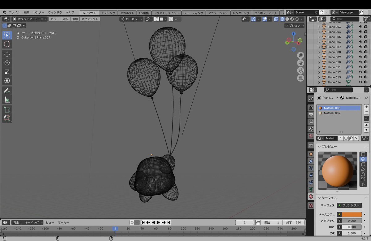The width and height of the screenshot is (371, 241).
Task: Select the Annotate tool
Action: 7,91
